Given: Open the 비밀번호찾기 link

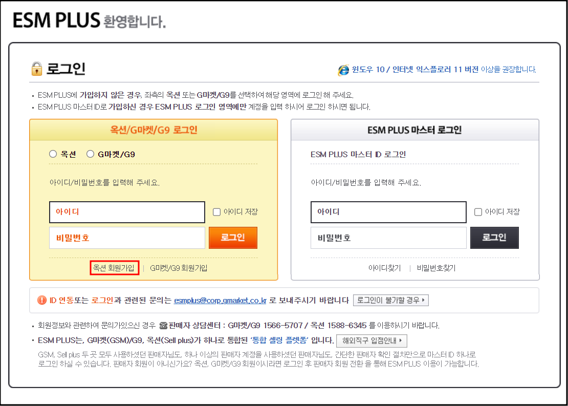Looking at the screenshot, I should (436, 268).
